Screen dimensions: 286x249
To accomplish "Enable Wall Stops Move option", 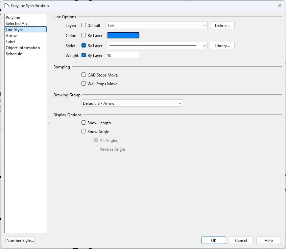I will pos(84,84).
